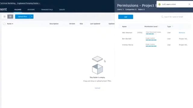
Task: Click the Roles: 0 count
Action: (x=141, y=9)
